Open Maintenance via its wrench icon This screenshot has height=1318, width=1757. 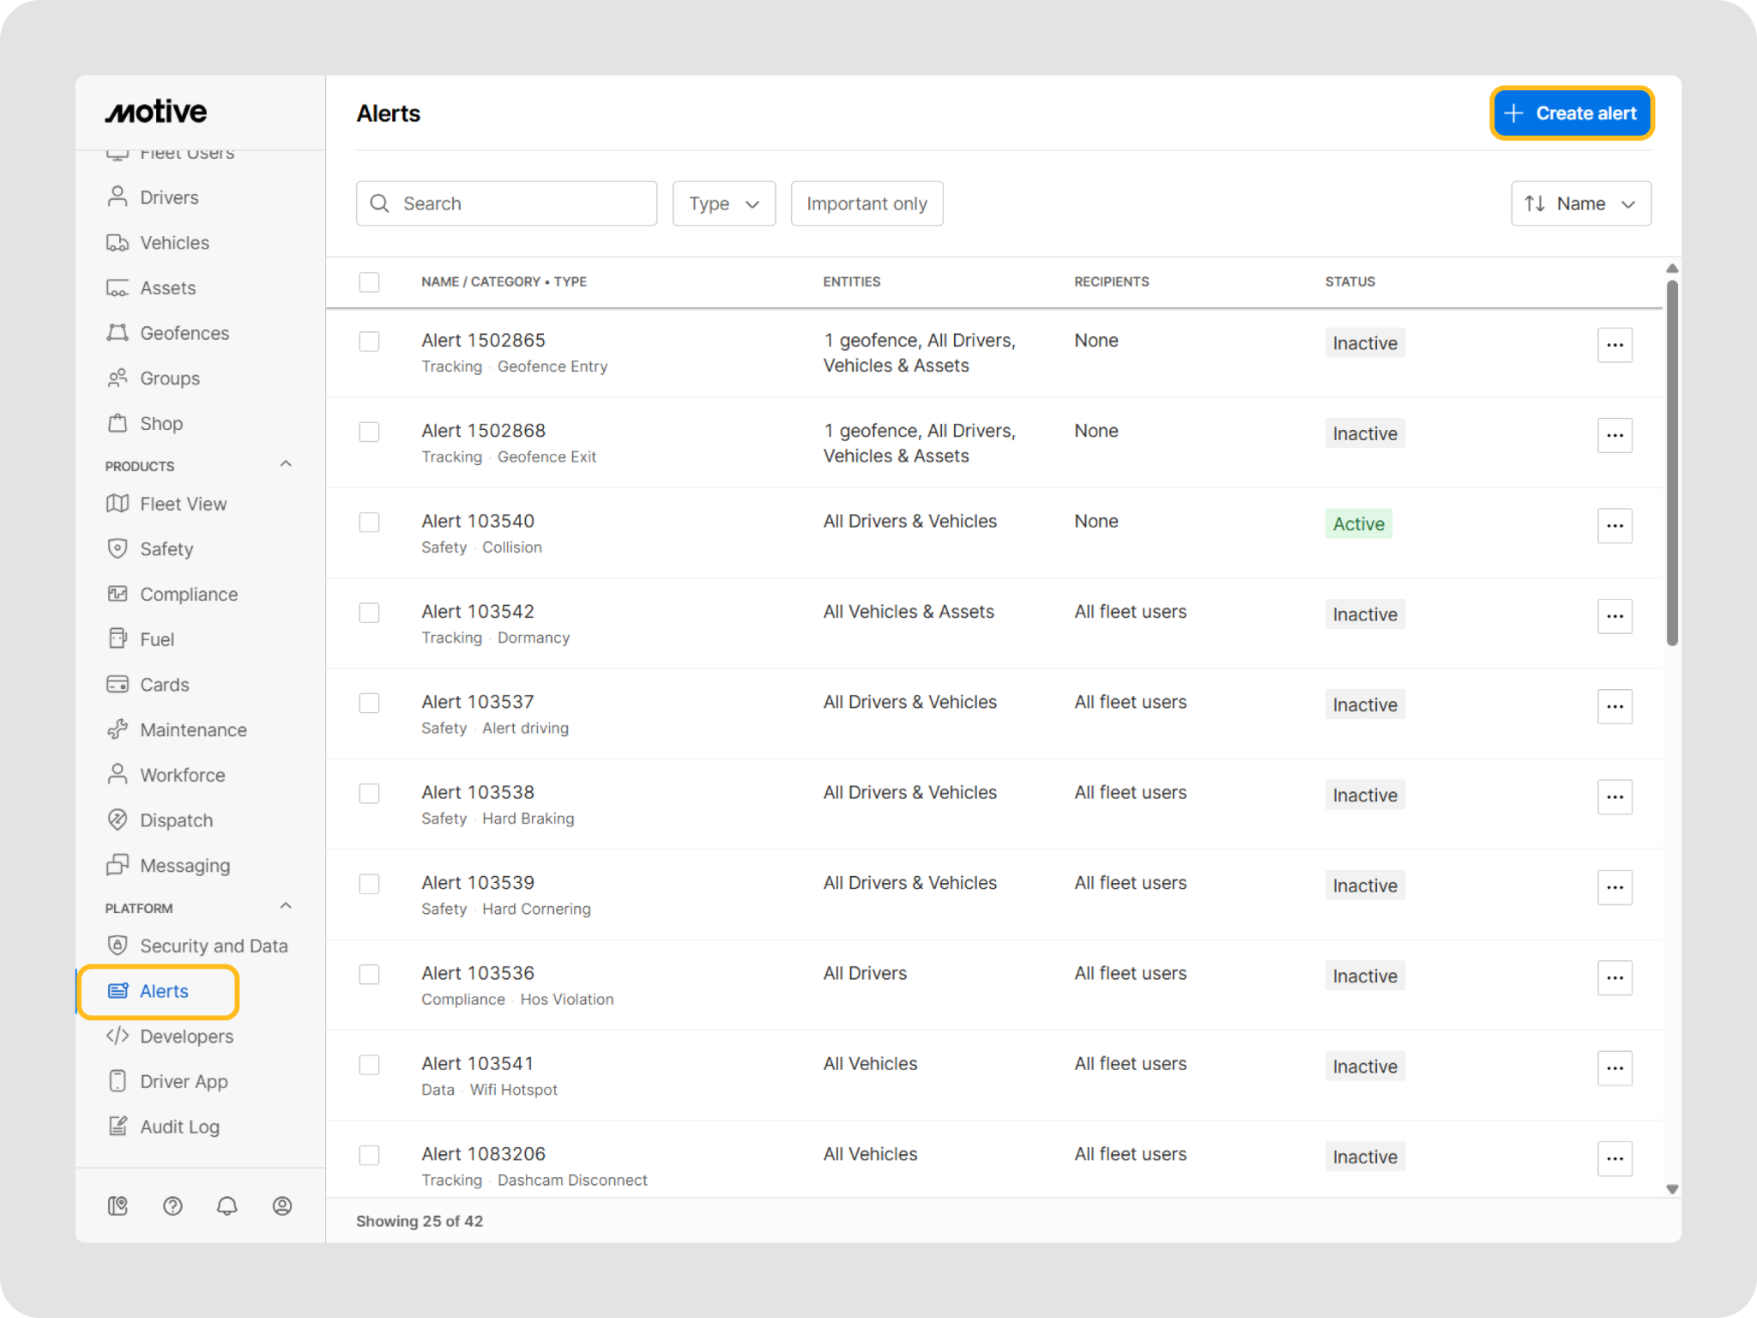[x=118, y=729]
